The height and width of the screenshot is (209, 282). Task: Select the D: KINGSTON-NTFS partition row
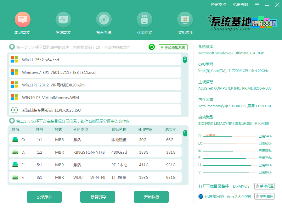point(94,152)
